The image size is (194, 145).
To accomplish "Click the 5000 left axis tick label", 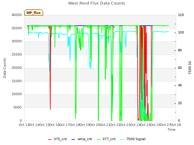I will coord(18,108).
